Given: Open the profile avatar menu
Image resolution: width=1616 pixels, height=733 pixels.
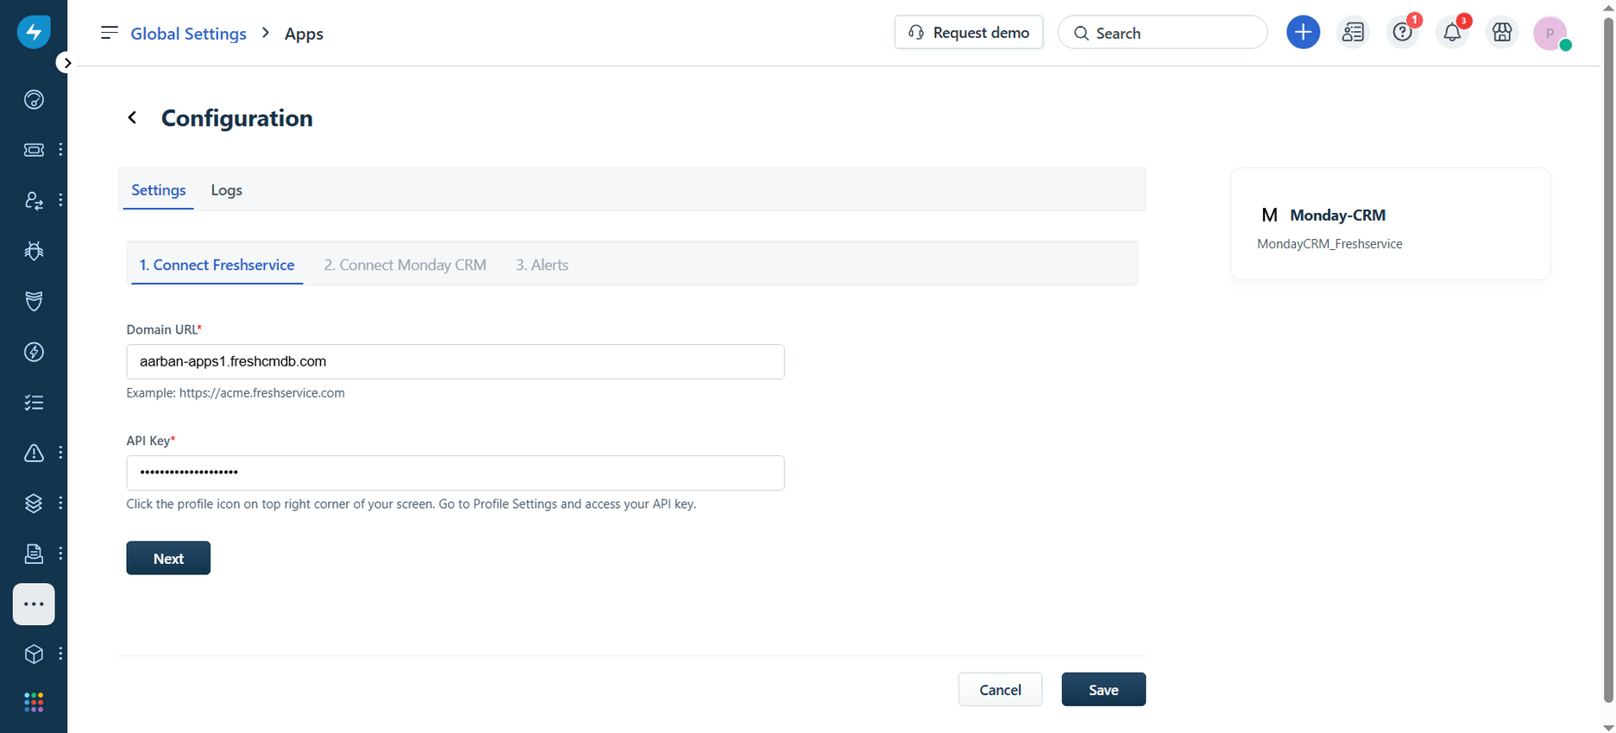Looking at the screenshot, I should (x=1550, y=34).
